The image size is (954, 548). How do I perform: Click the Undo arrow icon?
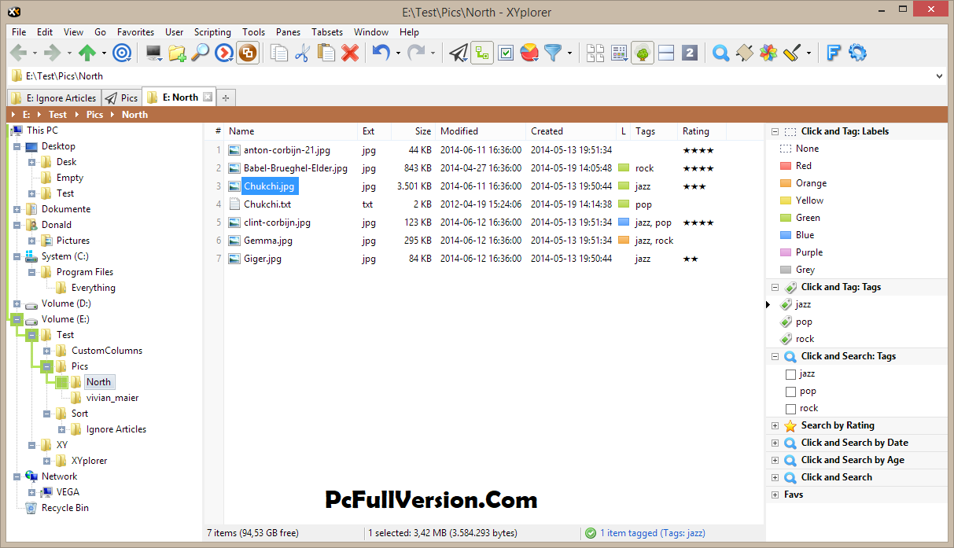(x=383, y=53)
